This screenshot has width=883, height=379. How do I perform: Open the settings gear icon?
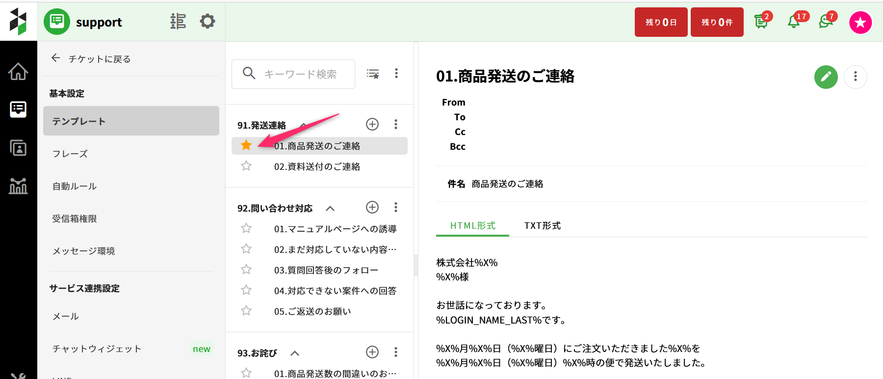[x=207, y=22]
